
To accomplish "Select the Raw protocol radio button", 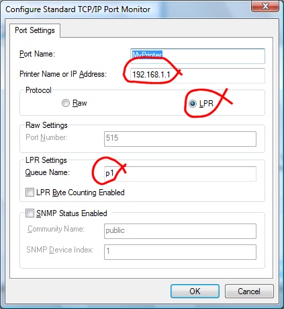I will coord(66,103).
